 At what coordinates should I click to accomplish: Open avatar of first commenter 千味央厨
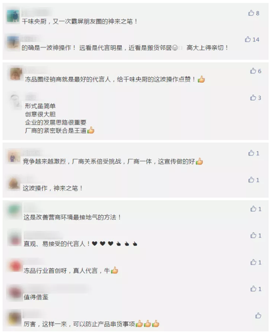click(x=13, y=16)
